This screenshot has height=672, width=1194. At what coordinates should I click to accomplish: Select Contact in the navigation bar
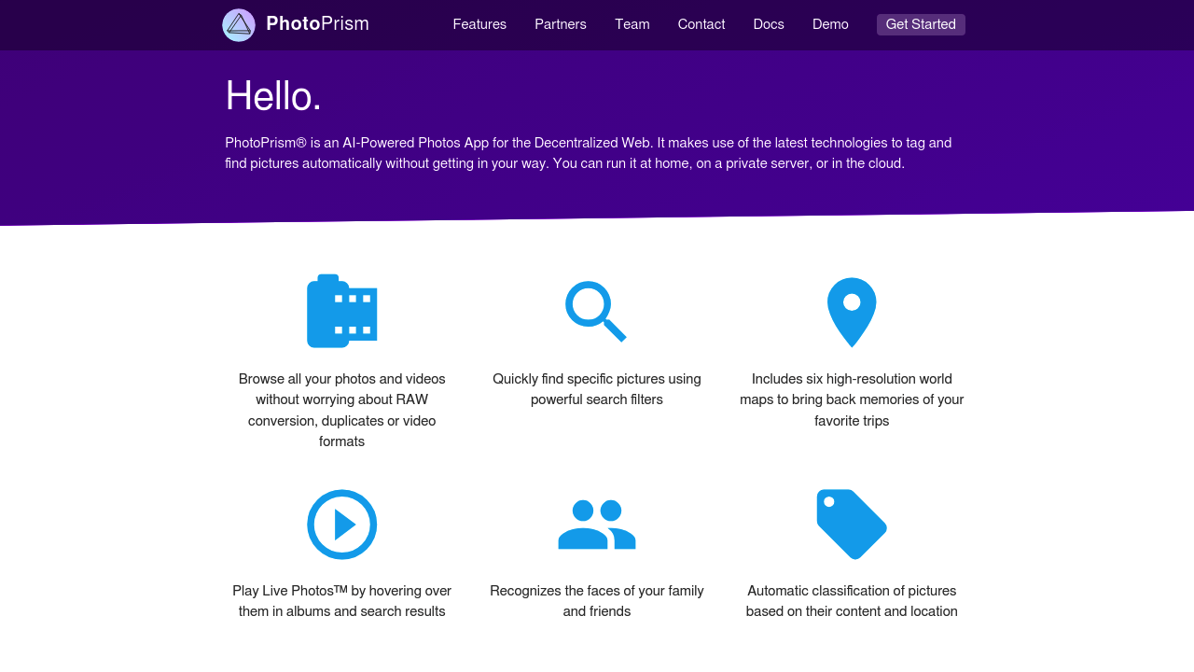(x=701, y=24)
